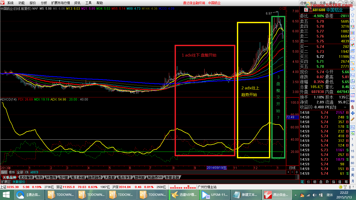Open the 分析 menu
The width and height of the screenshot is (356, 200).
(x=44, y=3)
